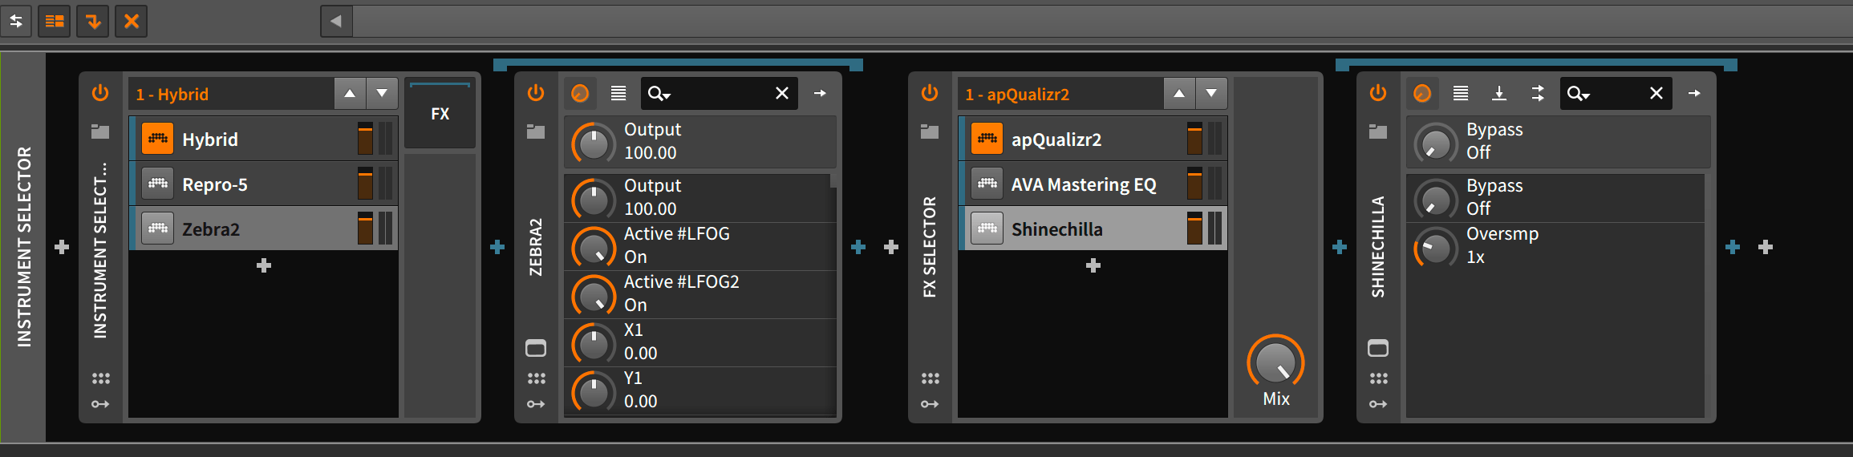The width and height of the screenshot is (1853, 457).
Task: Select the Hybrid instrument layer
Action: coord(264,139)
